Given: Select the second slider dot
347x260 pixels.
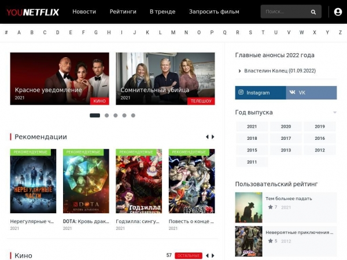Looking at the screenshot, I should [106, 116].
